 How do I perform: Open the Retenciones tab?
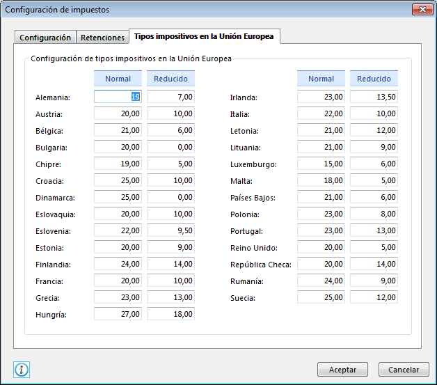click(x=102, y=38)
